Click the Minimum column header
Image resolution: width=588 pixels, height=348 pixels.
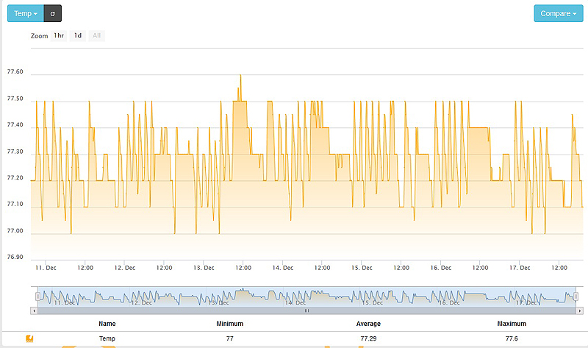tap(230, 324)
